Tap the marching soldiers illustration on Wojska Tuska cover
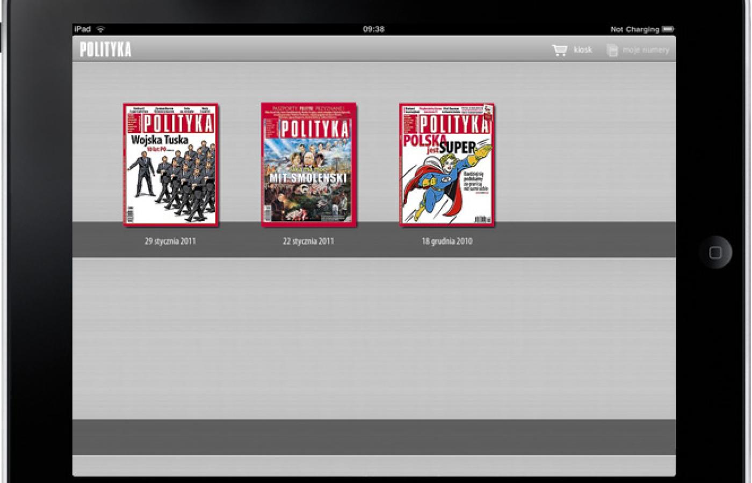The width and height of the screenshot is (752, 483). 172,182
